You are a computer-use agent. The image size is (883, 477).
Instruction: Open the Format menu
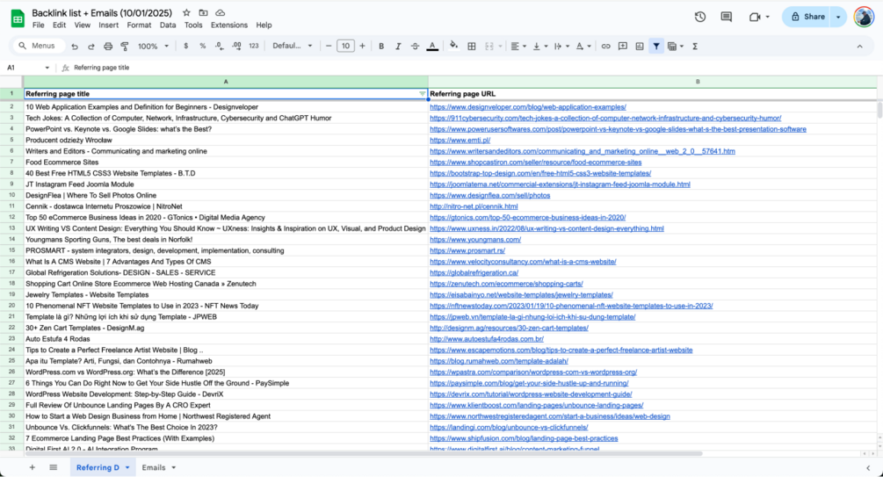coord(139,25)
